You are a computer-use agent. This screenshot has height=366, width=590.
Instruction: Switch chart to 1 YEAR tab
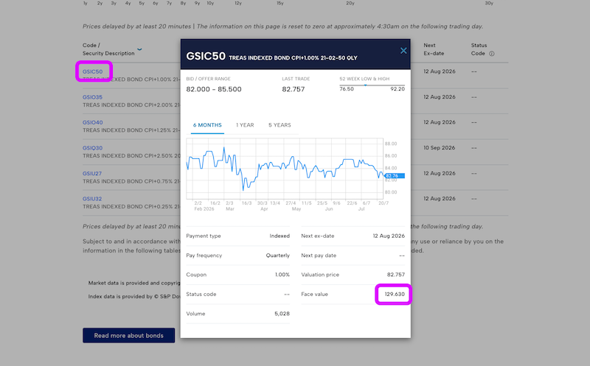tap(245, 125)
